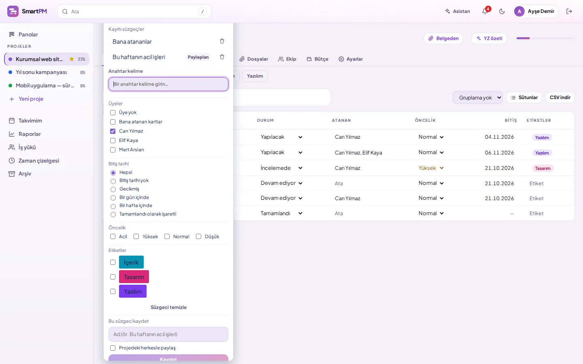Screen dimensions: 583x364
Task: Check the Acil priority checkbox
Action: point(113,237)
